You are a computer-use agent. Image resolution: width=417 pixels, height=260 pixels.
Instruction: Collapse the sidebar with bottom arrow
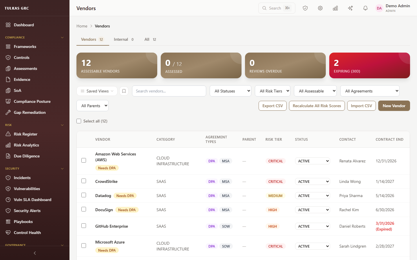[x=35, y=253]
